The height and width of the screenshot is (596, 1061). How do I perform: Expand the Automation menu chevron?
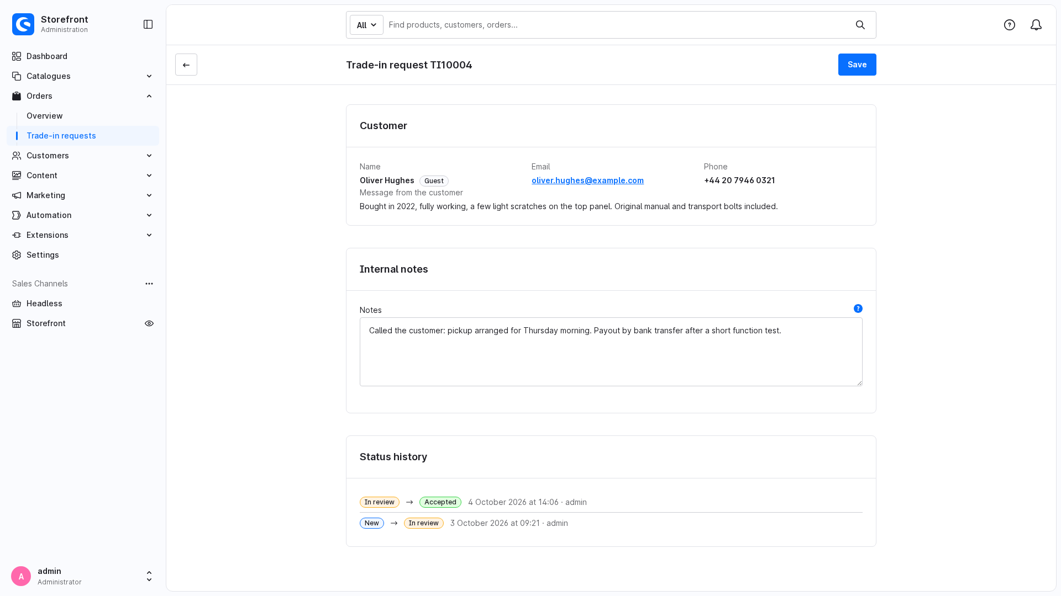click(x=149, y=215)
